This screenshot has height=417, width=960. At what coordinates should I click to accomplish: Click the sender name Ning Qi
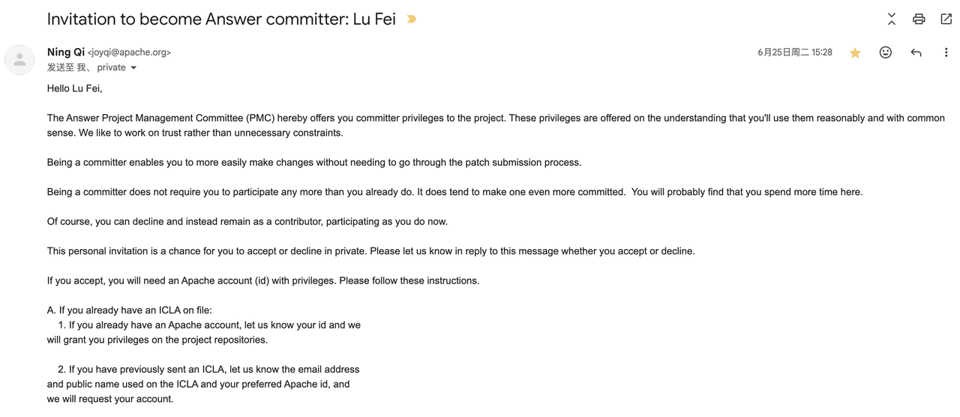[66, 52]
